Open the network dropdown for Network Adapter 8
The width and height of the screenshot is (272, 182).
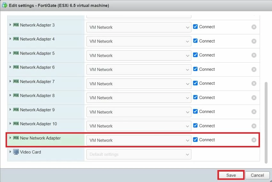[x=139, y=98]
